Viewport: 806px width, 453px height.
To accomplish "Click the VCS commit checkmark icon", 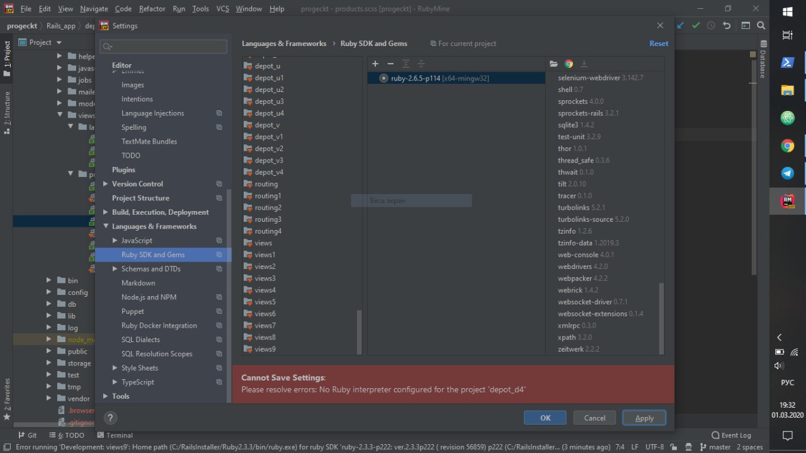I will pos(696,26).
